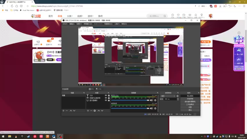This screenshot has height=139, width=247.
Task: Move source up in Sources panel
Action: [x=99, y=111]
